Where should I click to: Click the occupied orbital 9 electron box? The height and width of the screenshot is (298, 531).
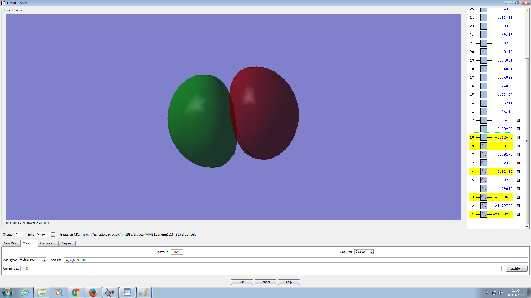coord(483,146)
